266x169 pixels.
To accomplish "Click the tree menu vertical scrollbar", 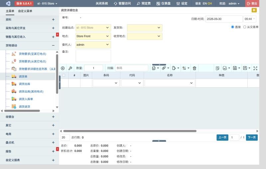I will (x=57, y=74).
